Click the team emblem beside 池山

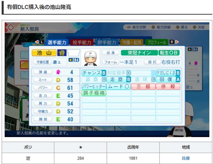62,53
